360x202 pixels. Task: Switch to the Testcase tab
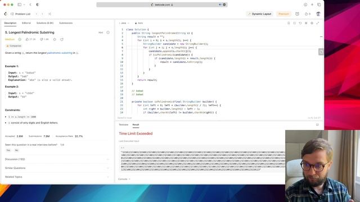(124, 125)
